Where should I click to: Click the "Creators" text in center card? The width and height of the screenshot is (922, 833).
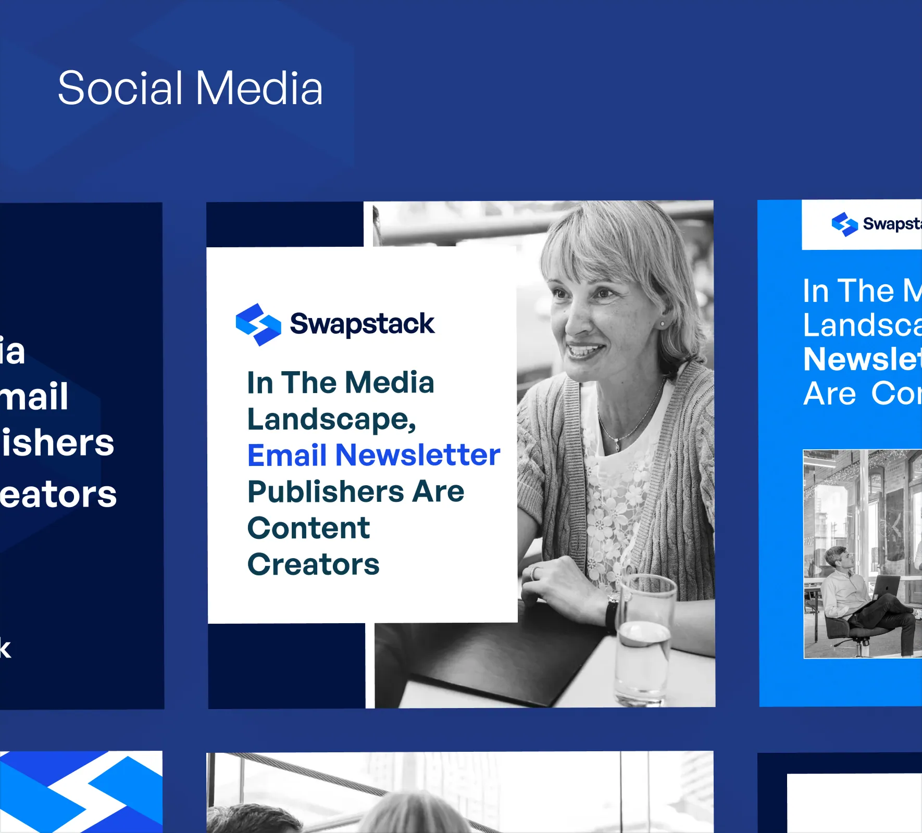pos(314,564)
